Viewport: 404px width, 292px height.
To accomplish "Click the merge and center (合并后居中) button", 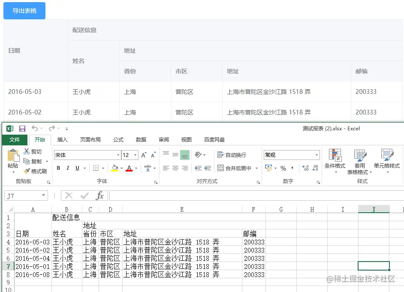I will point(234,168).
